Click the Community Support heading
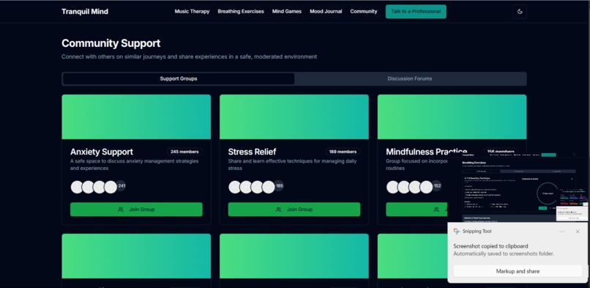This screenshot has height=288, width=590. tap(111, 43)
